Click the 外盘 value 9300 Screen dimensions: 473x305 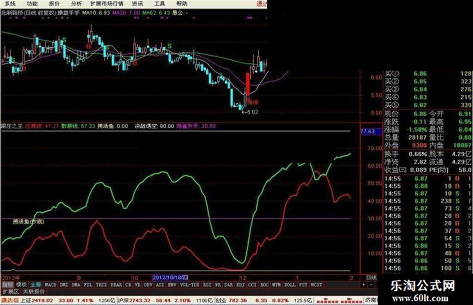tap(419, 146)
